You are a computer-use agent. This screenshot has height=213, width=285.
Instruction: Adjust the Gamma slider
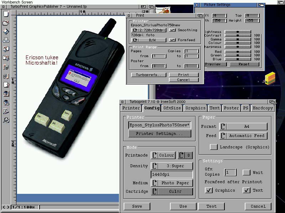[x=238, y=39]
